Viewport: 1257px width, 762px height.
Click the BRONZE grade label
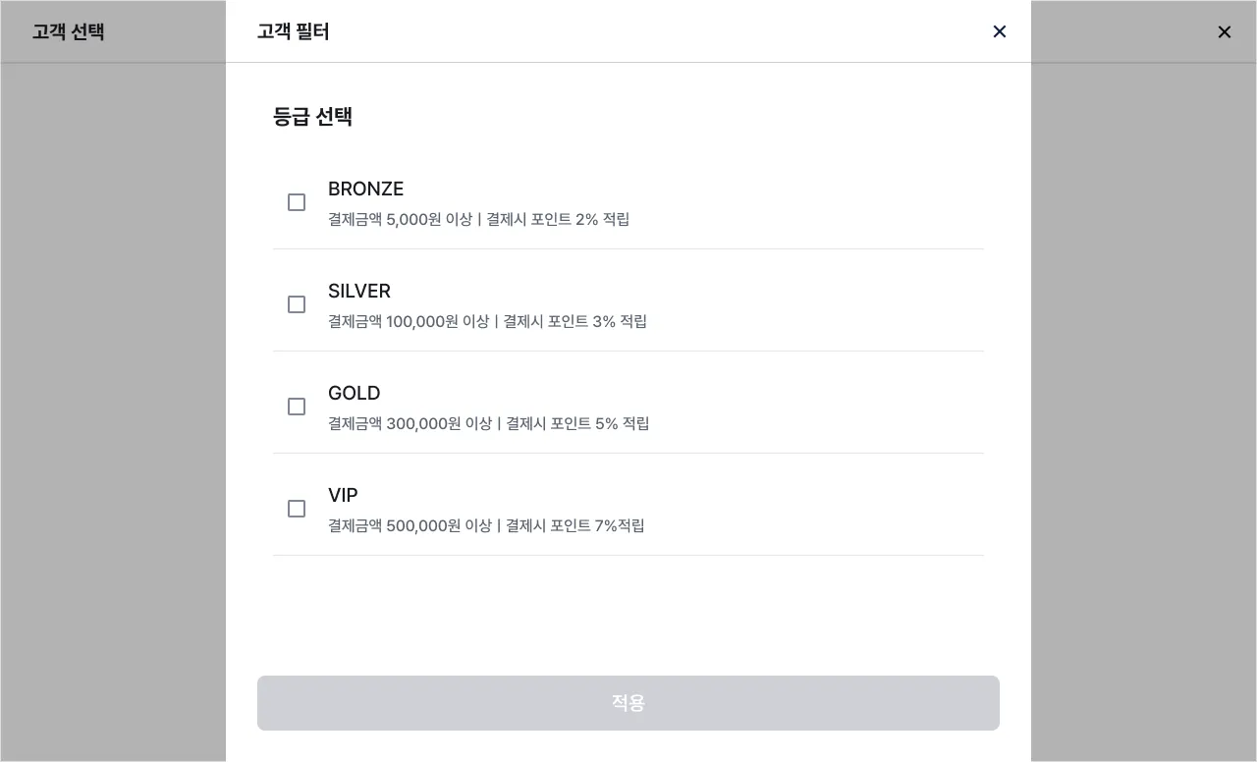click(x=365, y=189)
